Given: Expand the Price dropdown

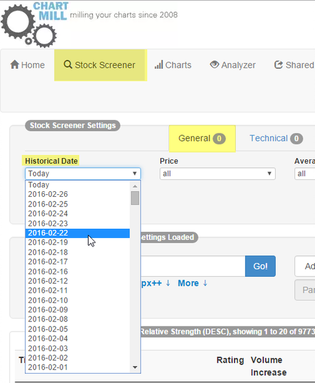Looking at the screenshot, I should click(x=217, y=173).
